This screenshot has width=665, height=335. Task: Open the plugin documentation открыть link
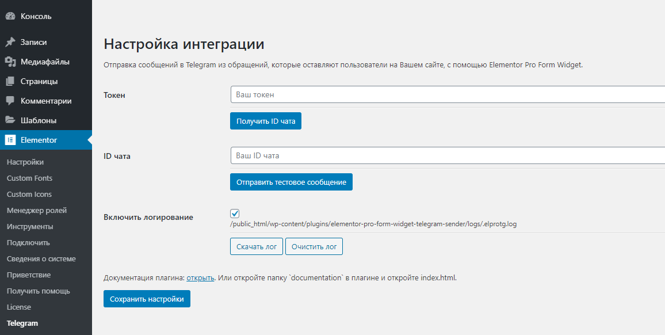coord(200,279)
